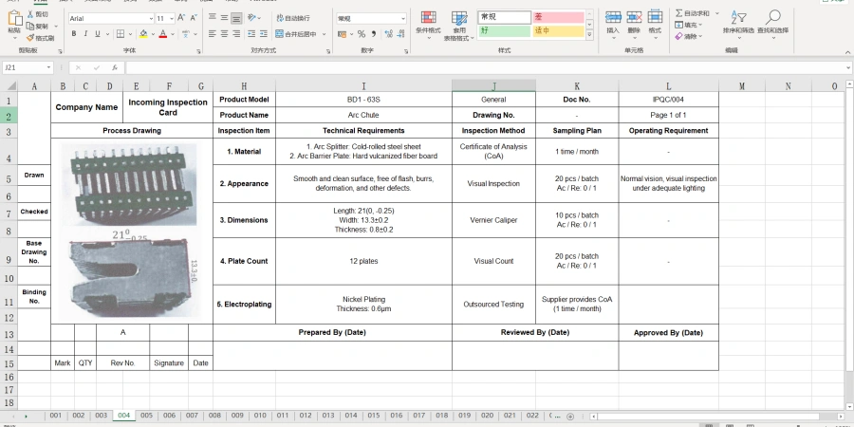The height and width of the screenshot is (427, 854).
Task: Open the underline style dropdown arrow
Action: click(x=106, y=34)
